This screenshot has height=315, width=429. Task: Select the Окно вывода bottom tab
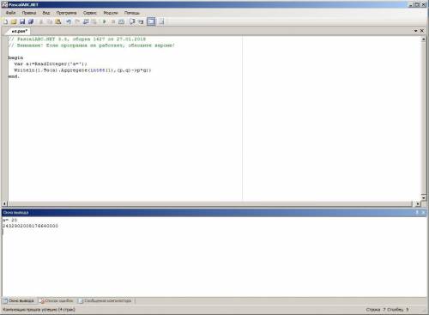pos(19,300)
